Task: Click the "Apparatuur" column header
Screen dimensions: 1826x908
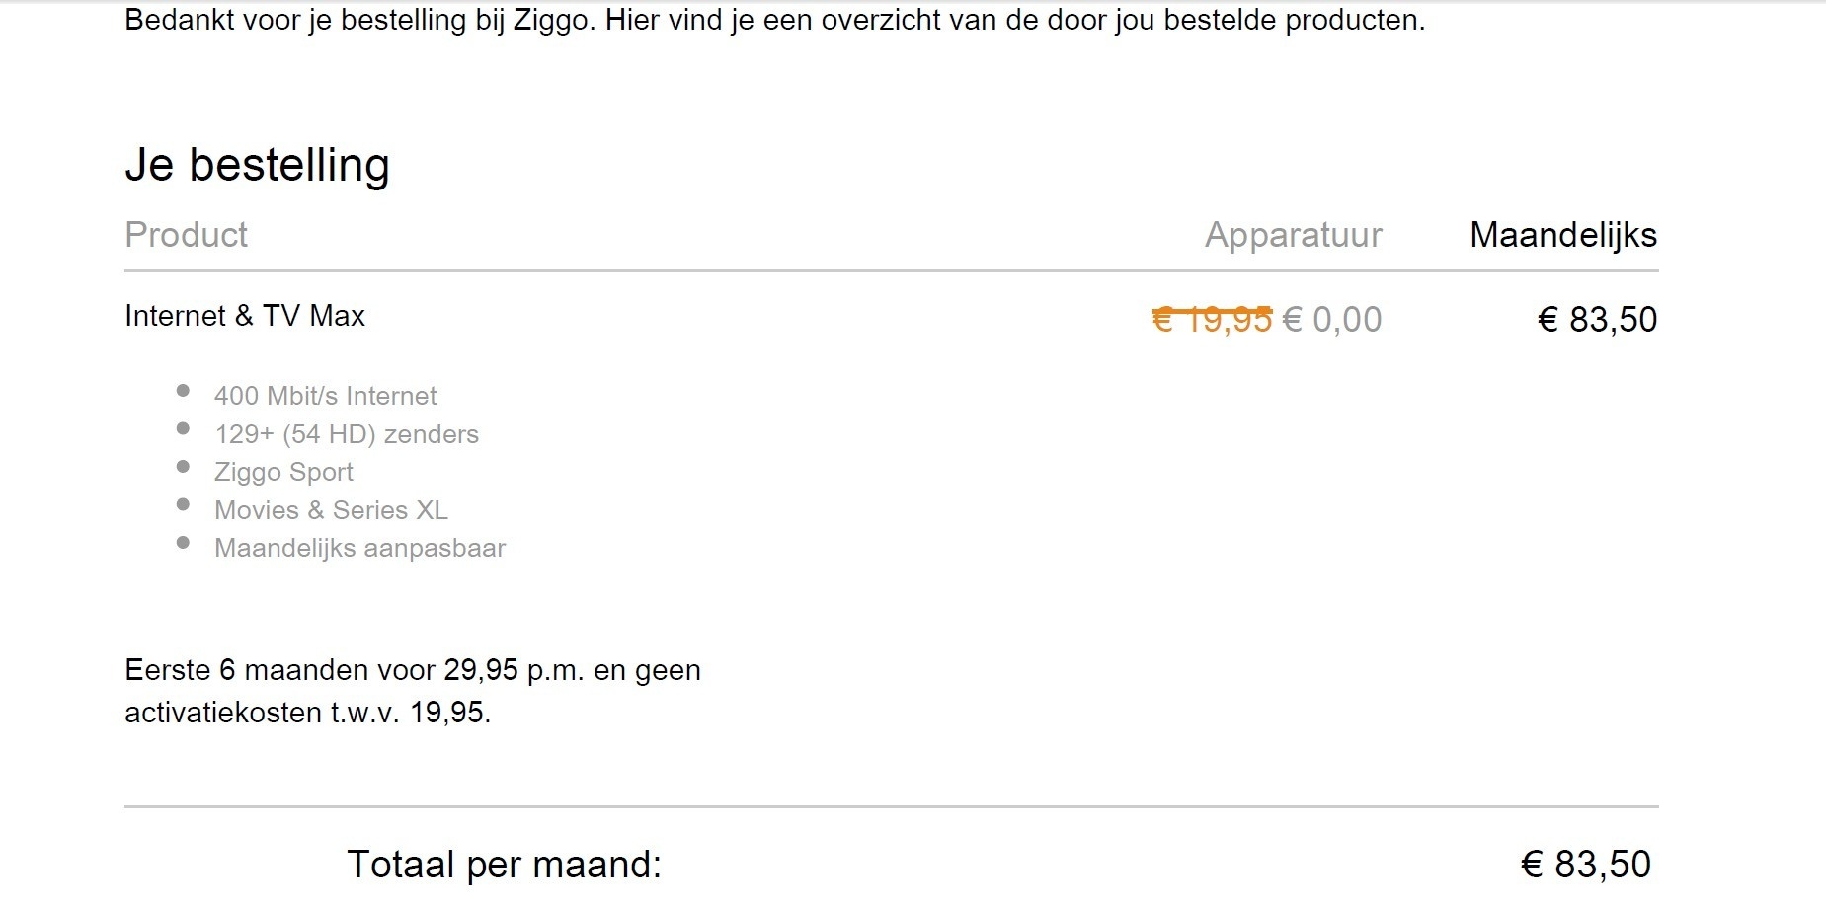Action: click(1293, 235)
